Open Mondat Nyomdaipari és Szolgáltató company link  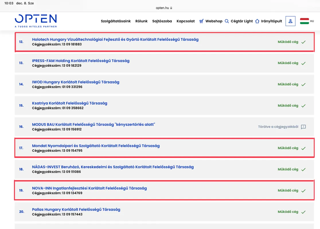point(96,146)
